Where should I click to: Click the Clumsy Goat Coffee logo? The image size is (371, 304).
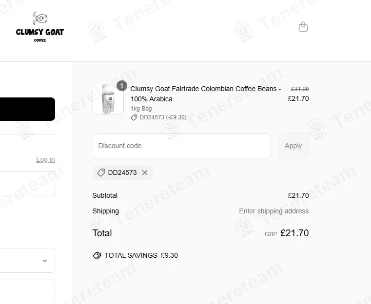coord(40,27)
